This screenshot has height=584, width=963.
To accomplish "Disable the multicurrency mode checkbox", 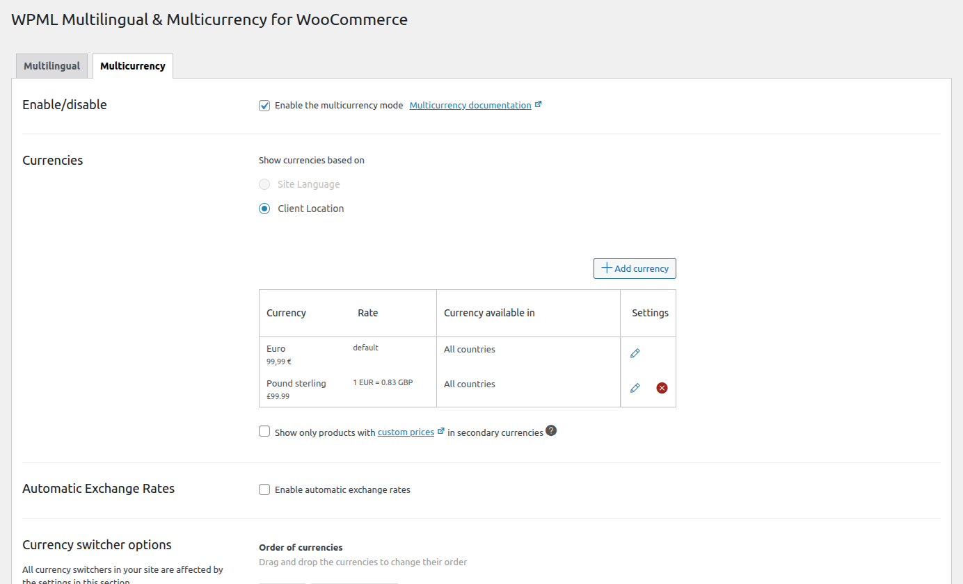I will [x=264, y=106].
